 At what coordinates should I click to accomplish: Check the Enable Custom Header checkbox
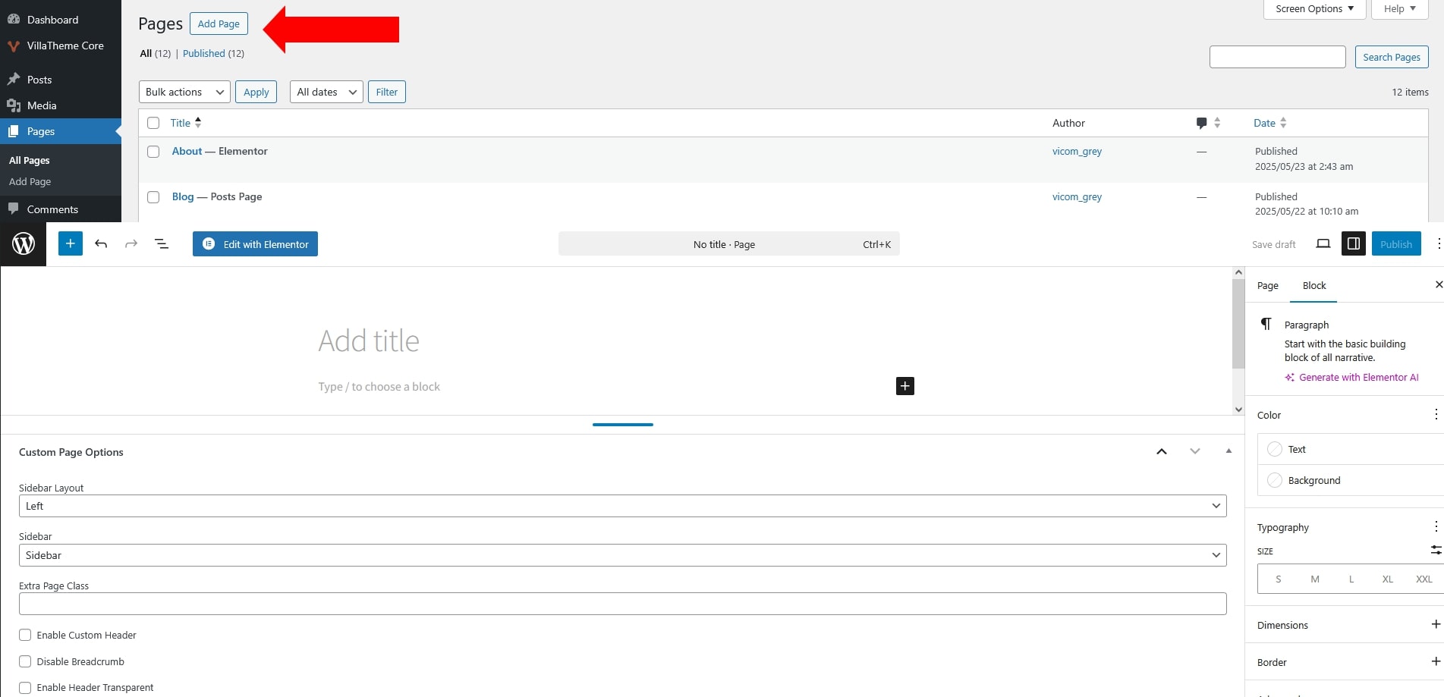[26, 635]
